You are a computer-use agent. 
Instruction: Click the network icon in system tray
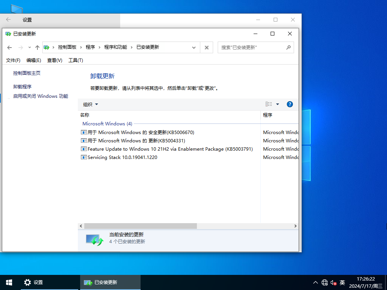click(324, 282)
